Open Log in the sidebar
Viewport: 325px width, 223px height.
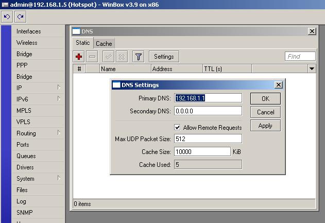coord(38,201)
